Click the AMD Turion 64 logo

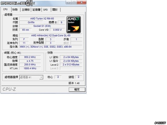pyautogui.click(x=74, y=24)
